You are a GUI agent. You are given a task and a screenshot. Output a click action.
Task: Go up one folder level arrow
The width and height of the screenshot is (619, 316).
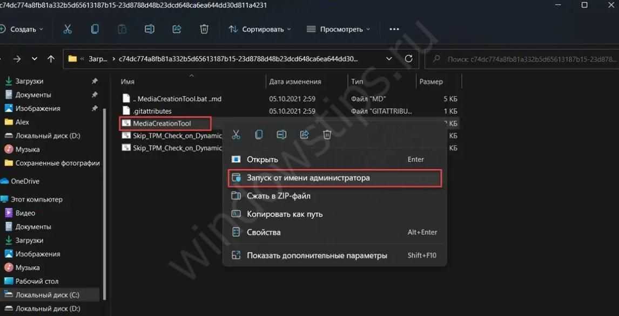[x=51, y=59]
